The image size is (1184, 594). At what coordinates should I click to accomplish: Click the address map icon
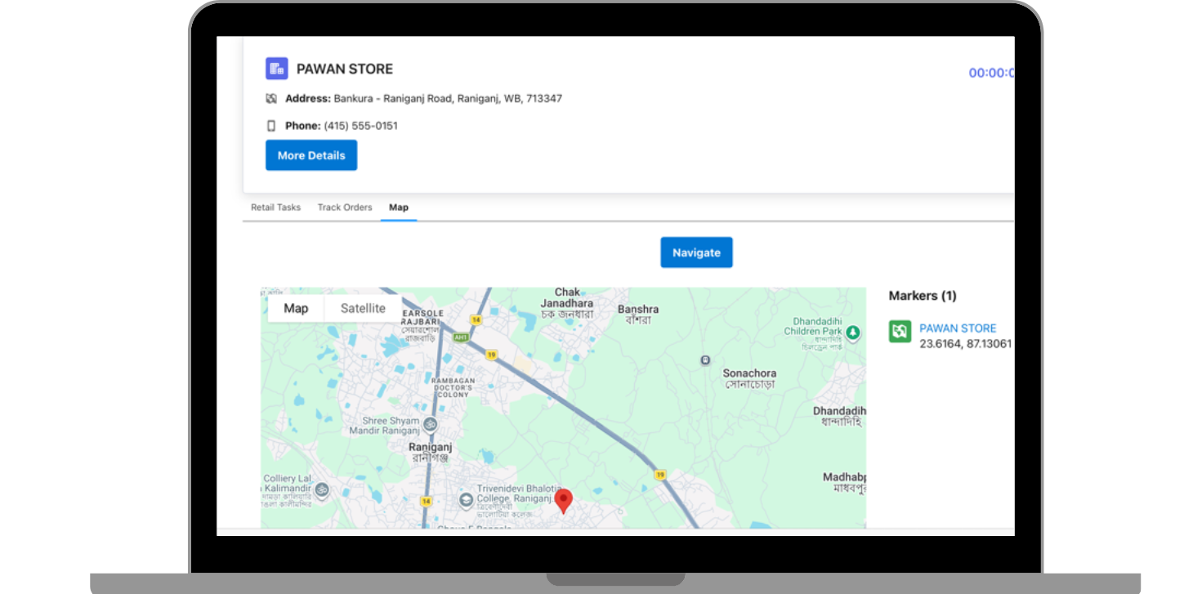tap(271, 98)
